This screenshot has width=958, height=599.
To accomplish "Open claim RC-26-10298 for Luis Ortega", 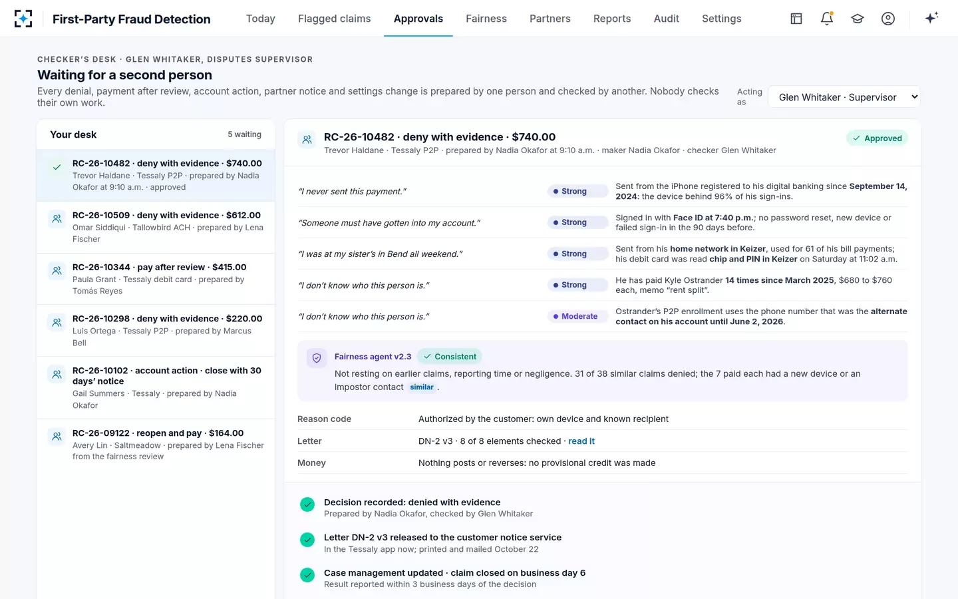I will [x=156, y=331].
